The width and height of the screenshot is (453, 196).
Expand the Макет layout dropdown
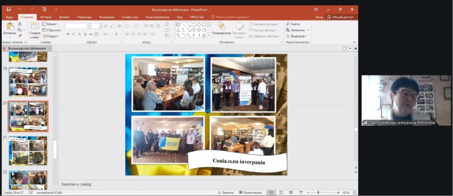pos(50,24)
